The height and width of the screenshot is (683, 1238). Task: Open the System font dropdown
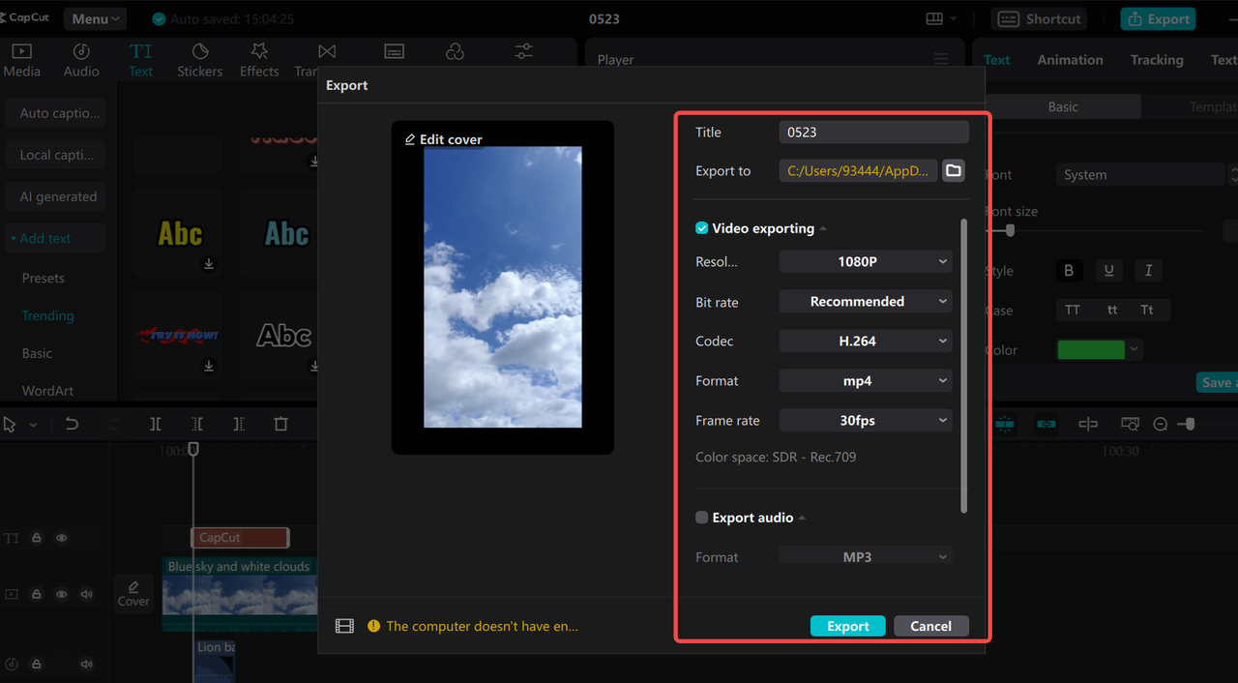tap(1141, 175)
